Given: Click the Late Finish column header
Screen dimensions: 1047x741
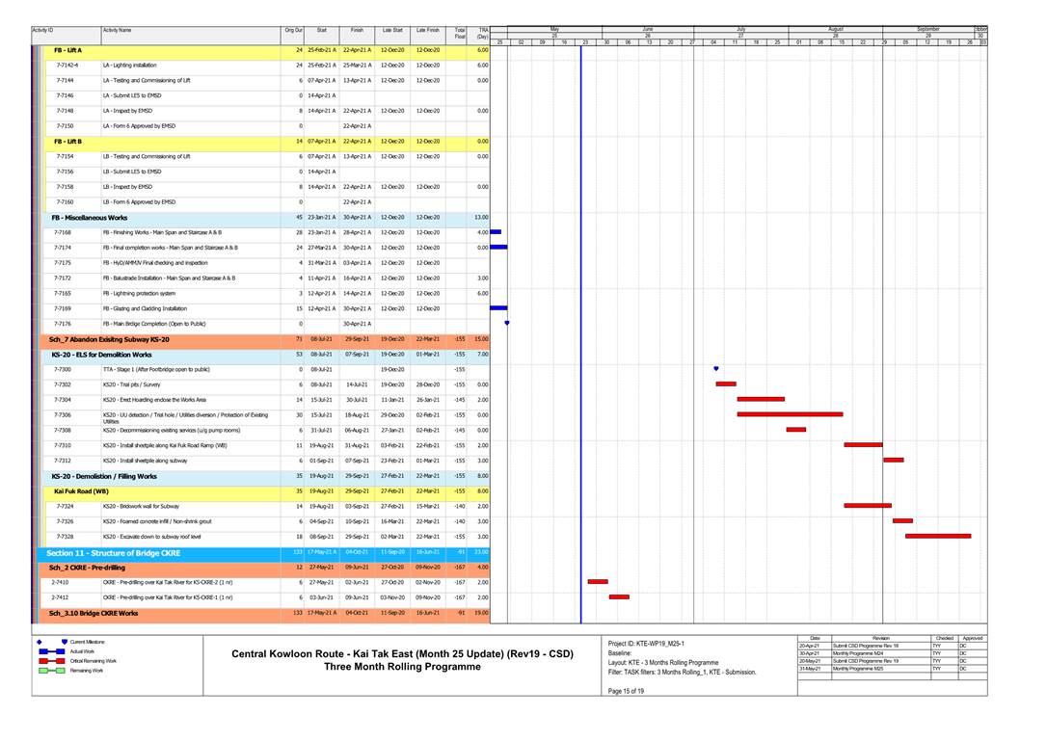Looking at the screenshot, I should pyautogui.click(x=427, y=31).
